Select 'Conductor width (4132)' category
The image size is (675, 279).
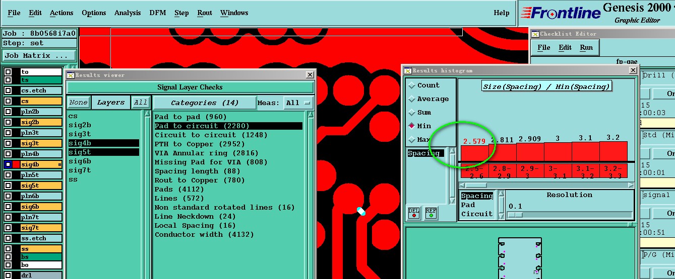point(204,234)
